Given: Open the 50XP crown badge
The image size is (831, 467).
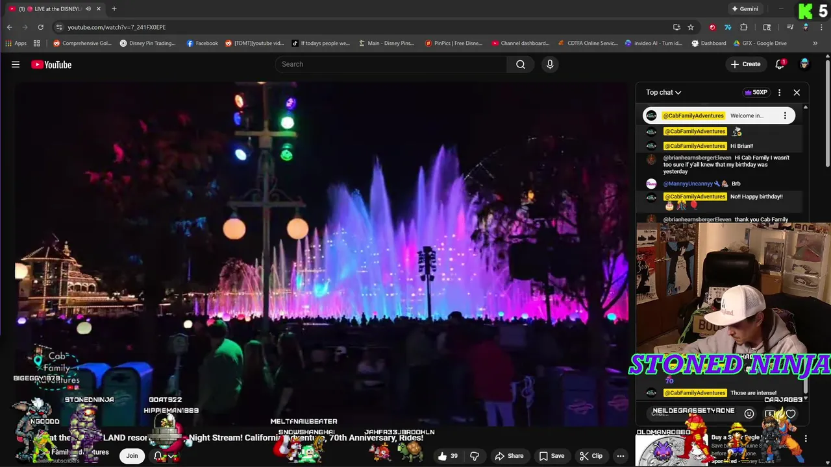Looking at the screenshot, I should click(756, 92).
